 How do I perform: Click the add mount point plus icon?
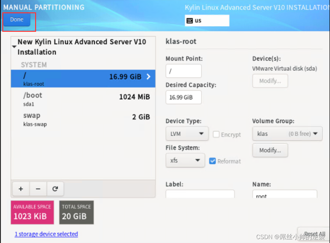pyautogui.click(x=21, y=189)
